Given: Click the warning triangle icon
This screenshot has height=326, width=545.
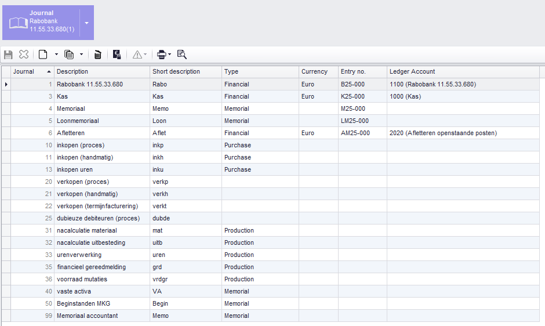Looking at the screenshot, I should (137, 55).
